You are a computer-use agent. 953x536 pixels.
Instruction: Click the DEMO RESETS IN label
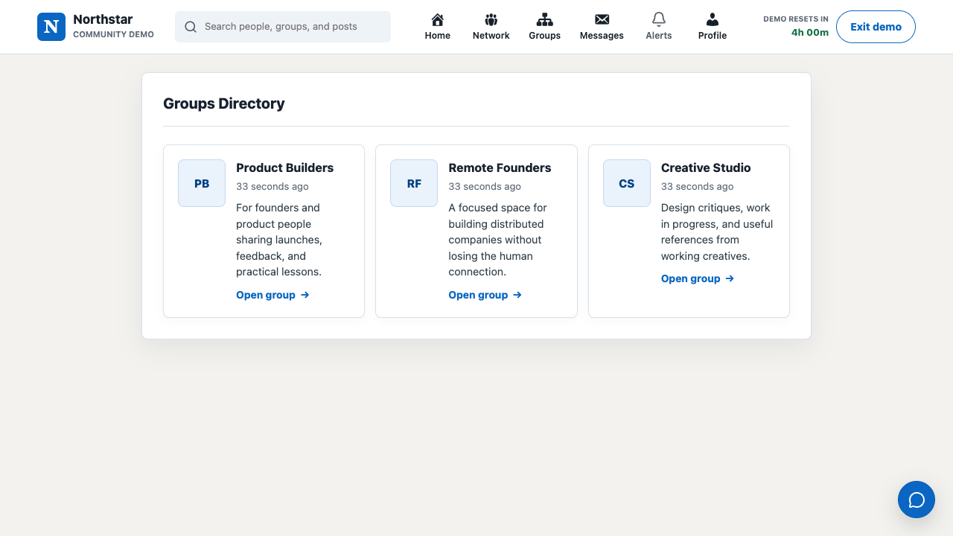click(x=796, y=19)
